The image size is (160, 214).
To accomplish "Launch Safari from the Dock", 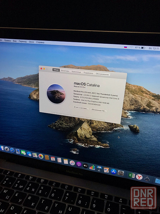I will point(12,150).
